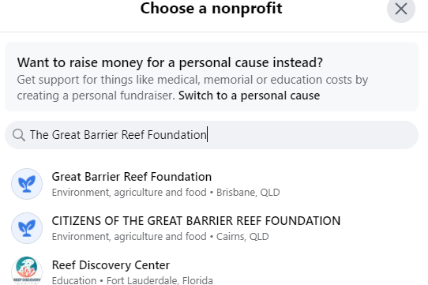Viewport: 428px width, 285px height.
Task: Click the Choose a nonprofit heading
Action: pos(212,8)
